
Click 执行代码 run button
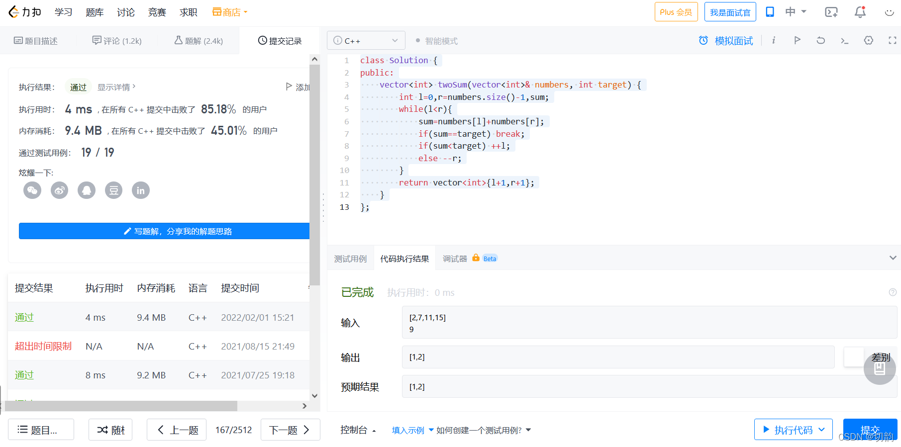pos(788,430)
